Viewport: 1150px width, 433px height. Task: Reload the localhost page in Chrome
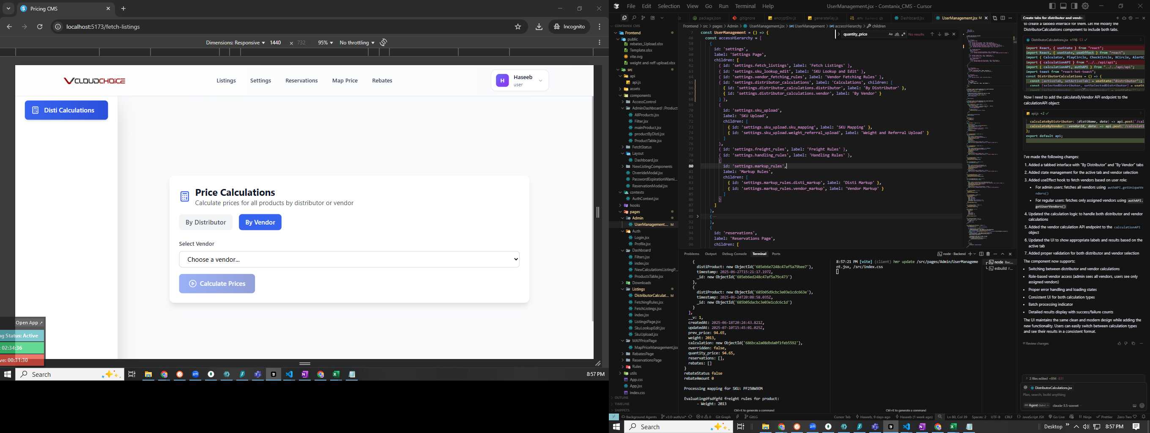click(x=40, y=27)
